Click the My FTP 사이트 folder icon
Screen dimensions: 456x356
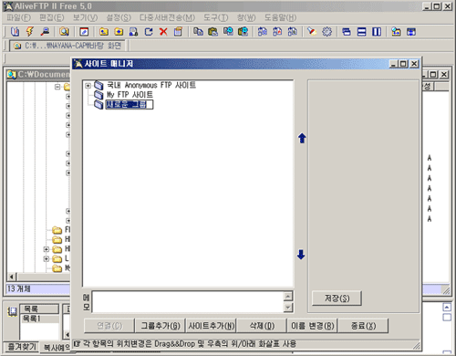(98, 95)
